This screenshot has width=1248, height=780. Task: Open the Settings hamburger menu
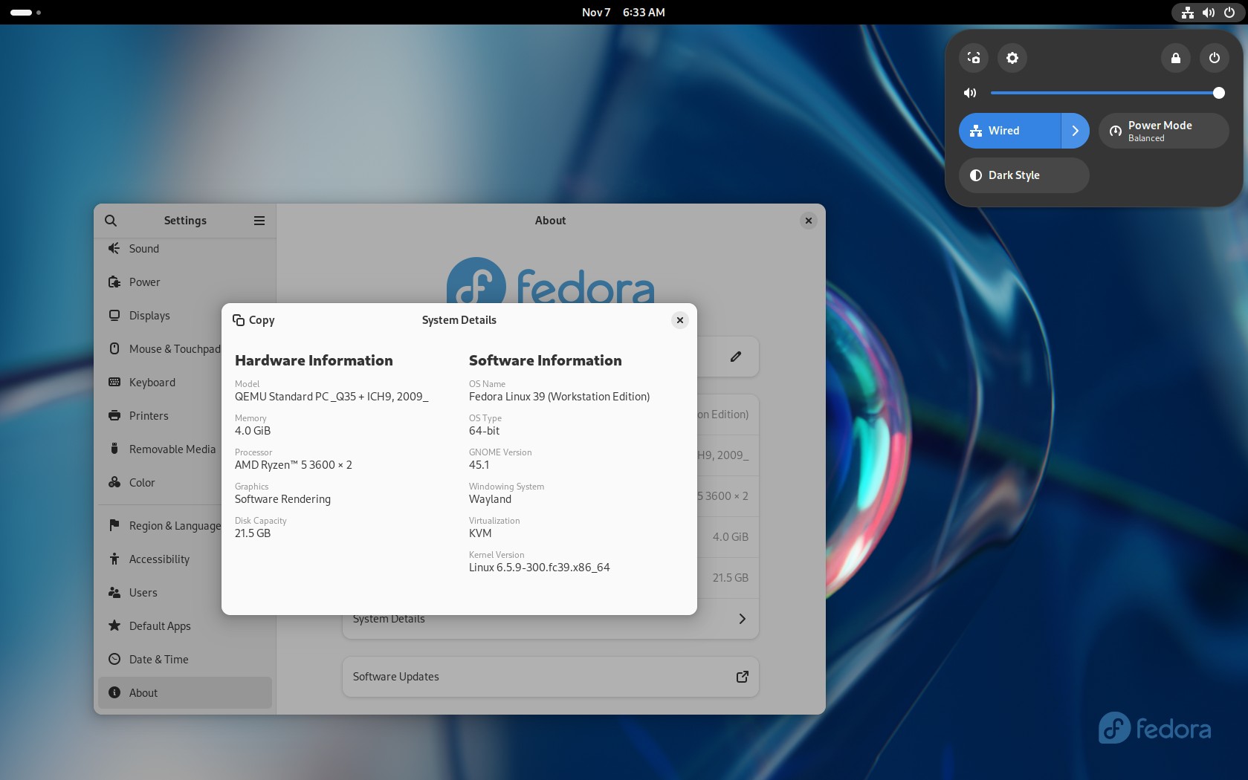pos(259,221)
